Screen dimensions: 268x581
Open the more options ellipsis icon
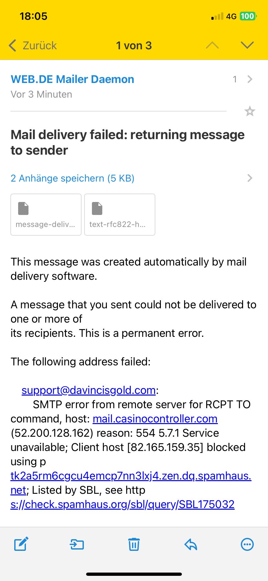click(247, 544)
